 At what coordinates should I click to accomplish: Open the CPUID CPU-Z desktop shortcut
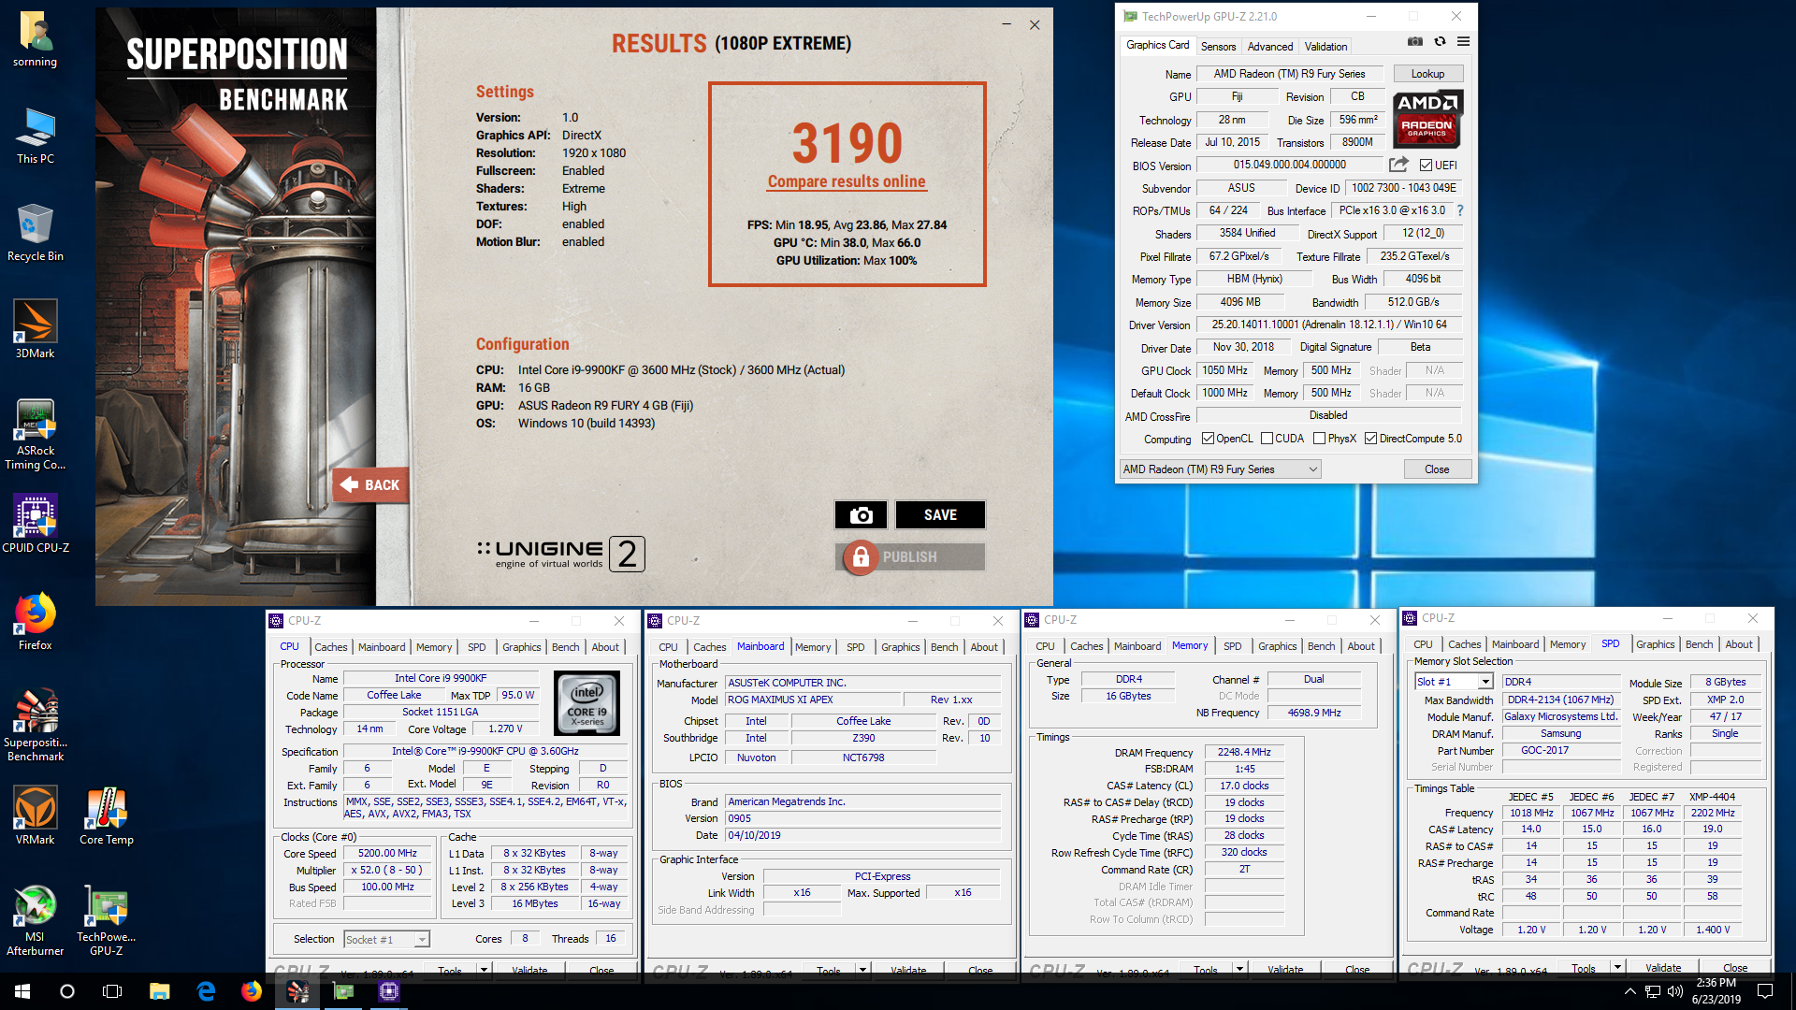coord(36,526)
